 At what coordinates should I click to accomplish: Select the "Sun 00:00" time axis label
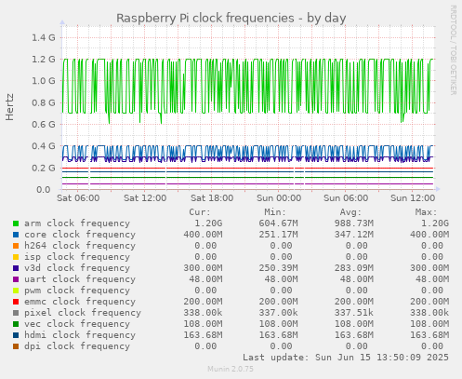pyautogui.click(x=279, y=198)
